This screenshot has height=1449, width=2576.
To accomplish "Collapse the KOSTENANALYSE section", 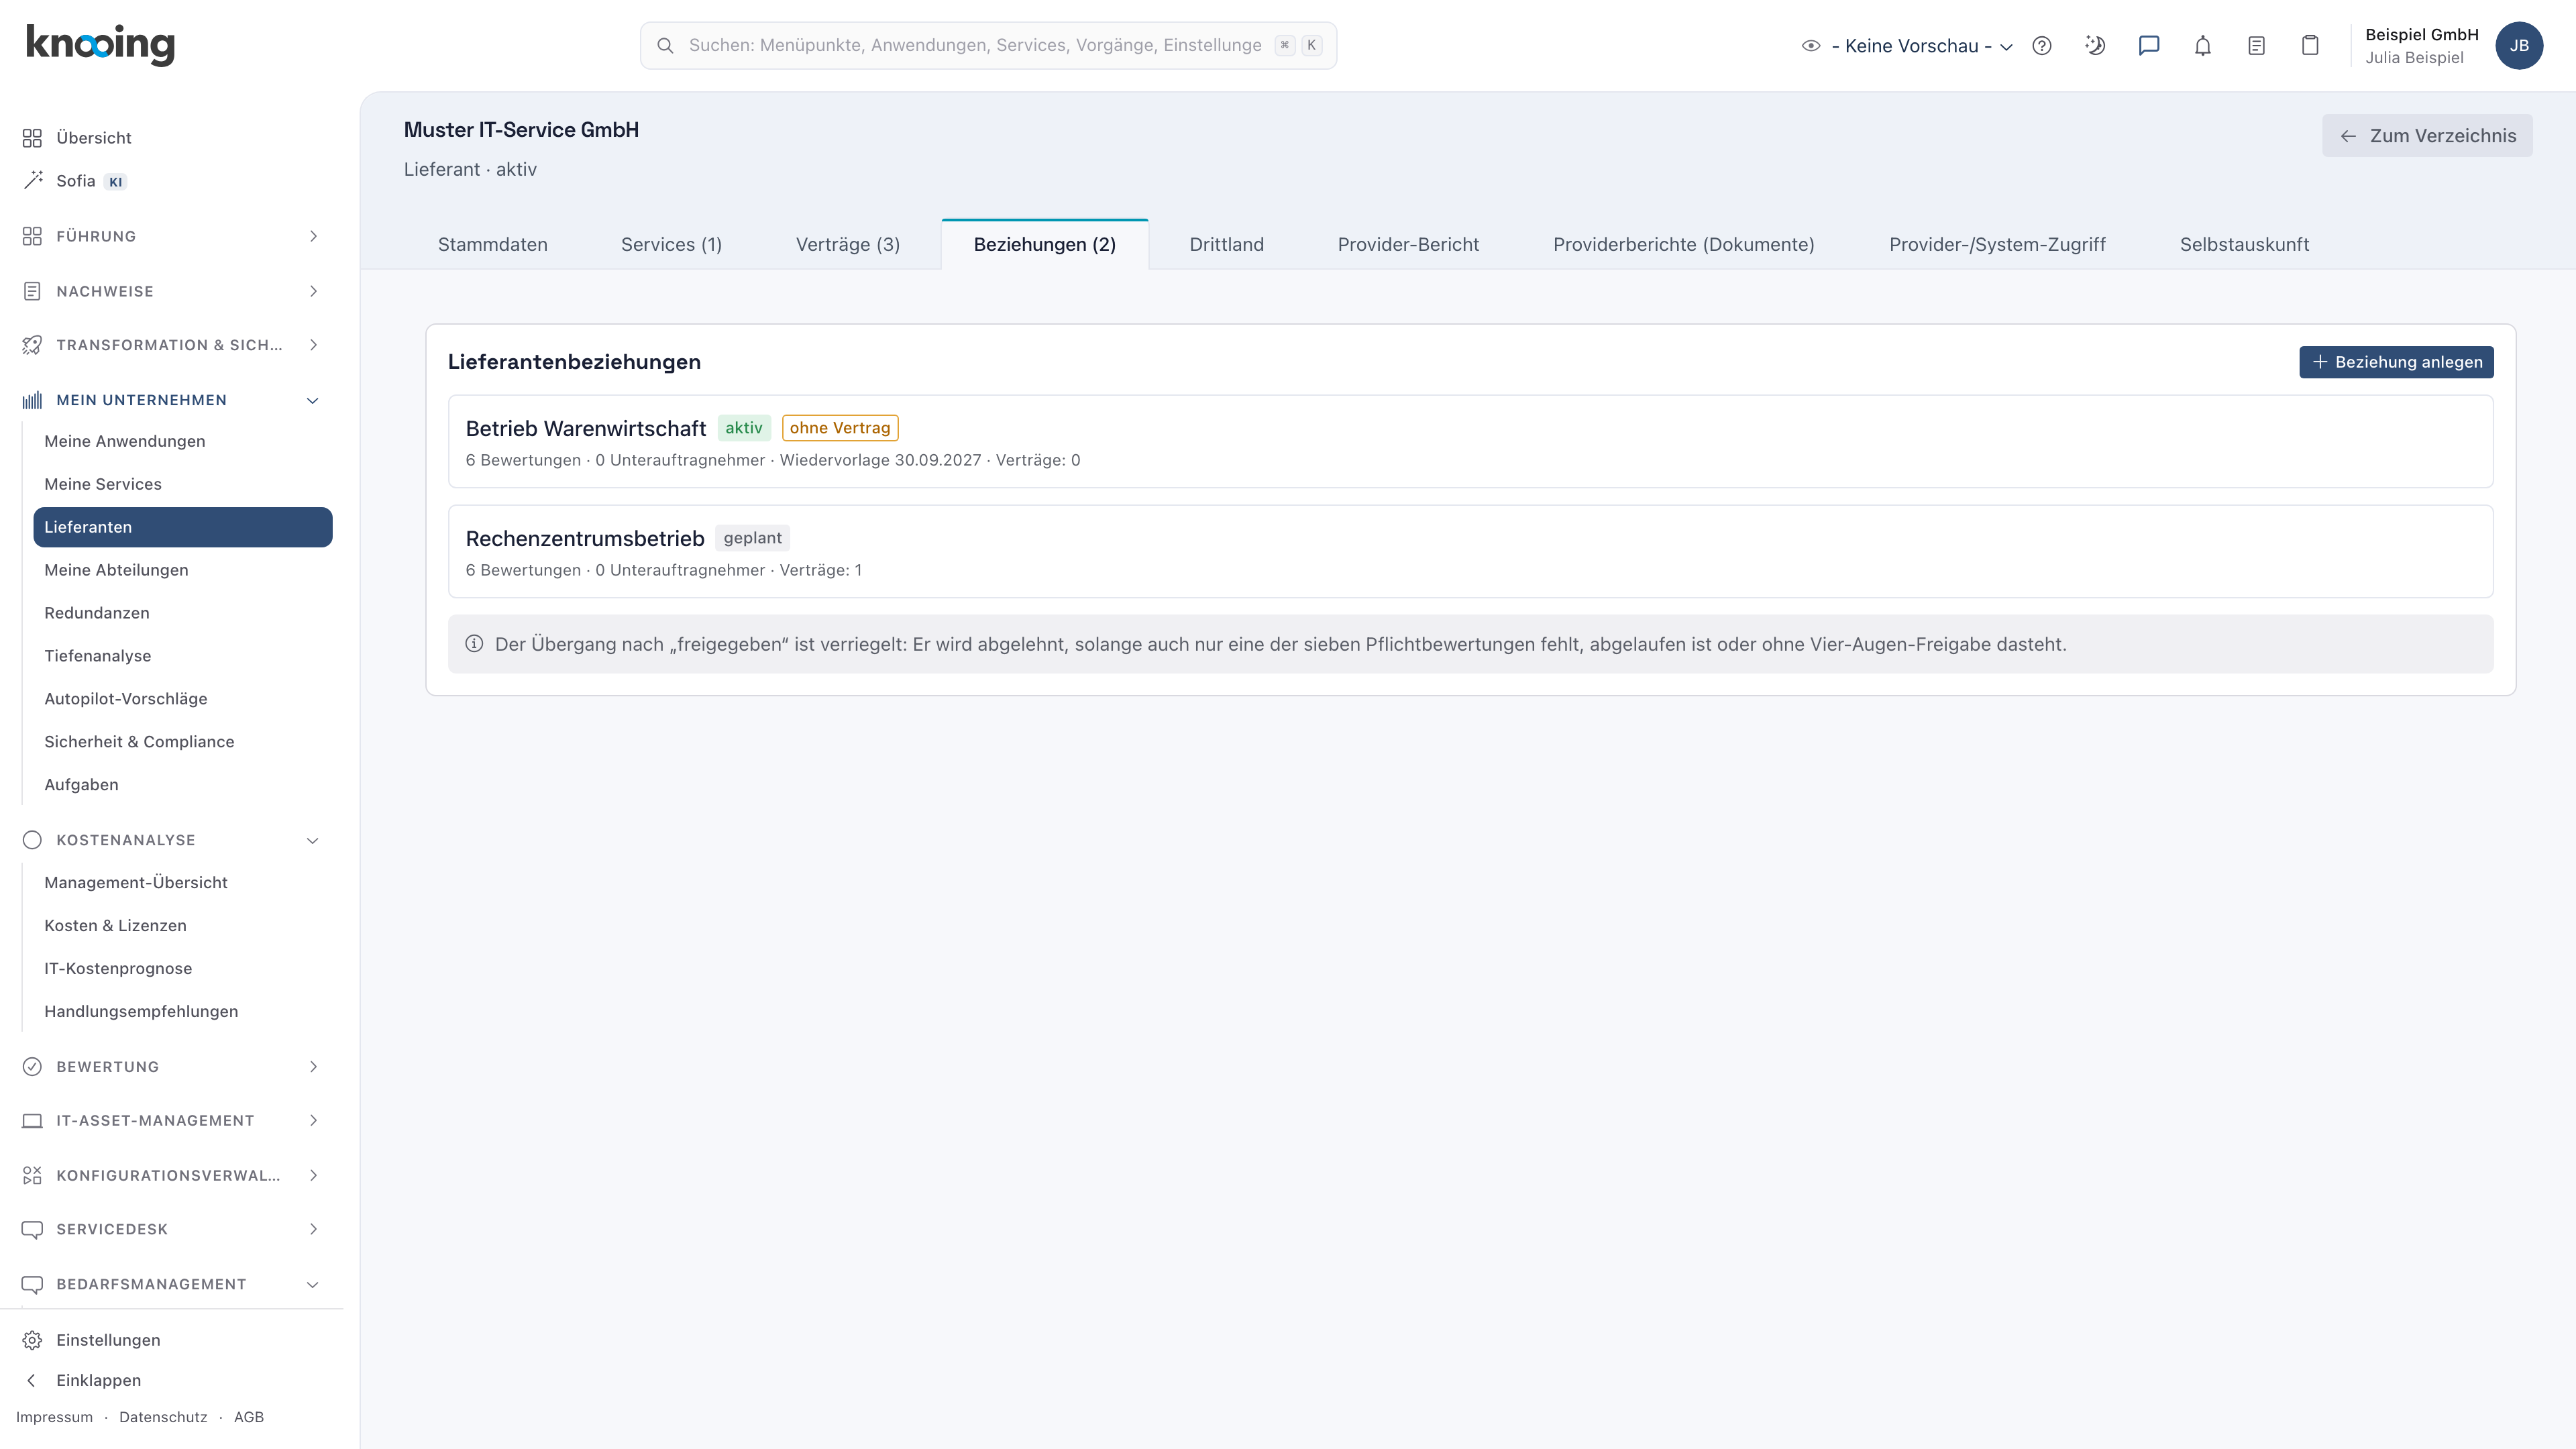I will (172, 840).
